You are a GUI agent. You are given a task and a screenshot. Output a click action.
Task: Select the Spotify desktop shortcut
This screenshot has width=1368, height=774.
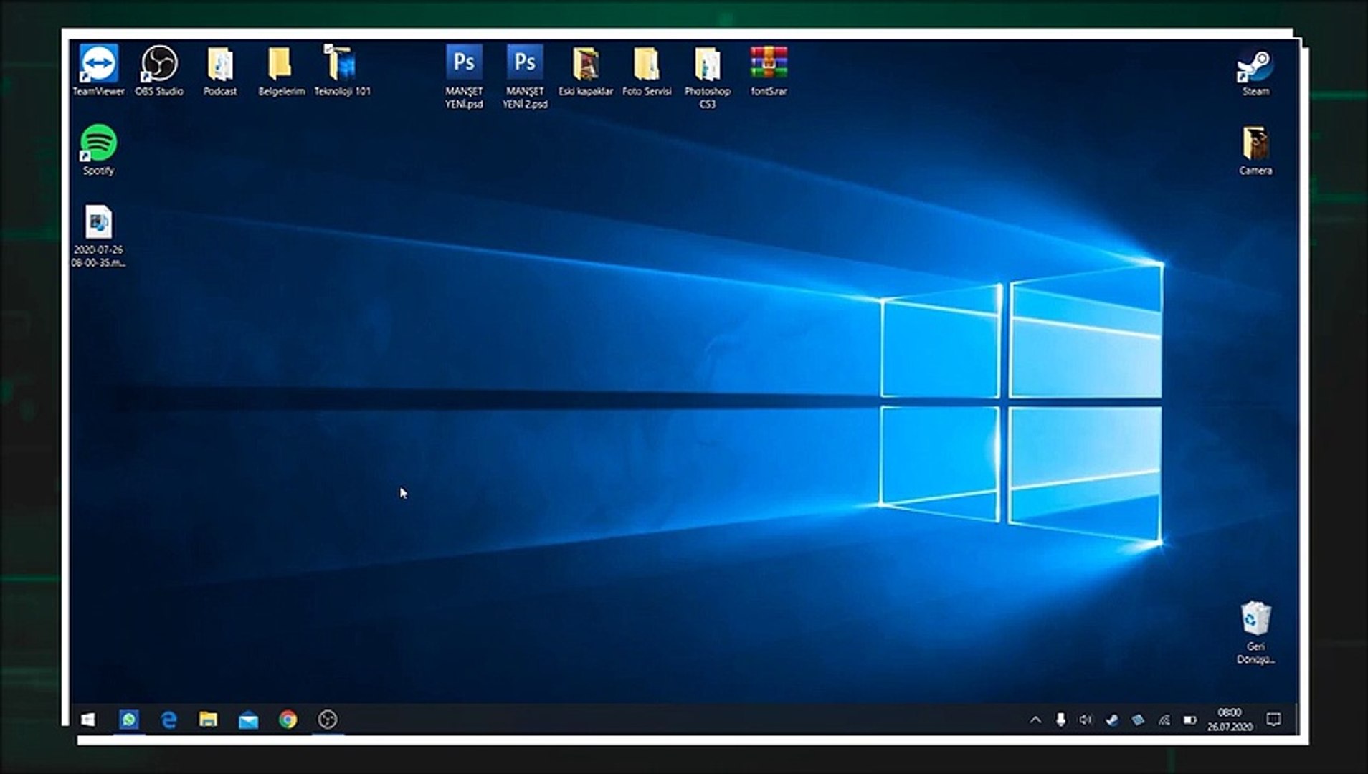click(x=98, y=150)
